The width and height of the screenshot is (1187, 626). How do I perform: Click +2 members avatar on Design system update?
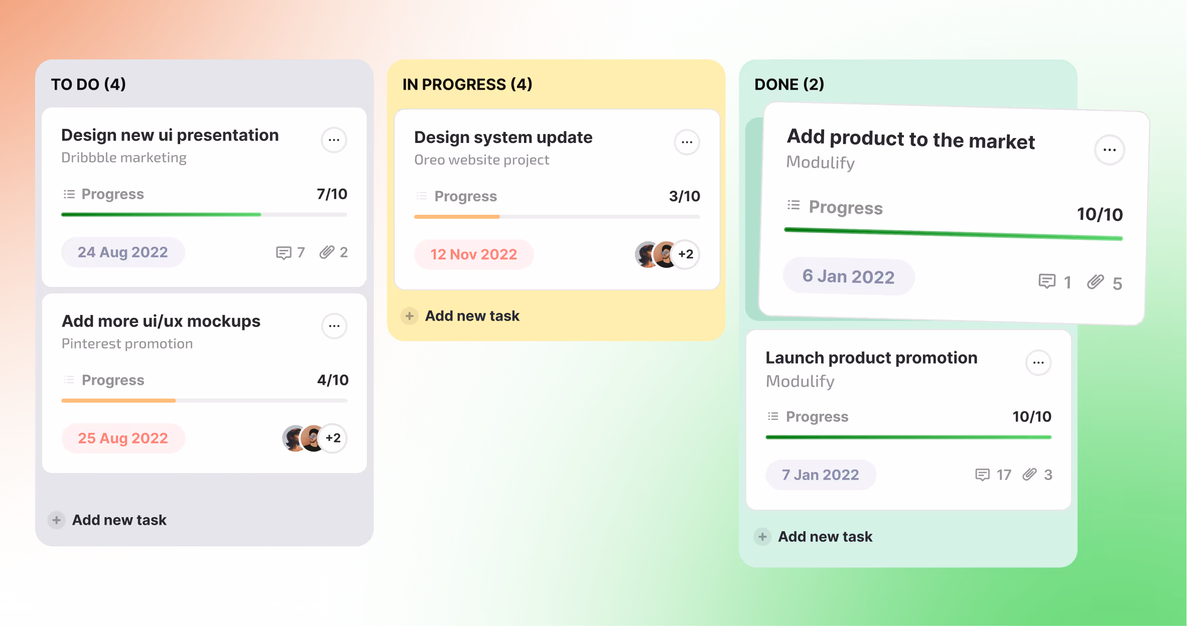coord(686,254)
